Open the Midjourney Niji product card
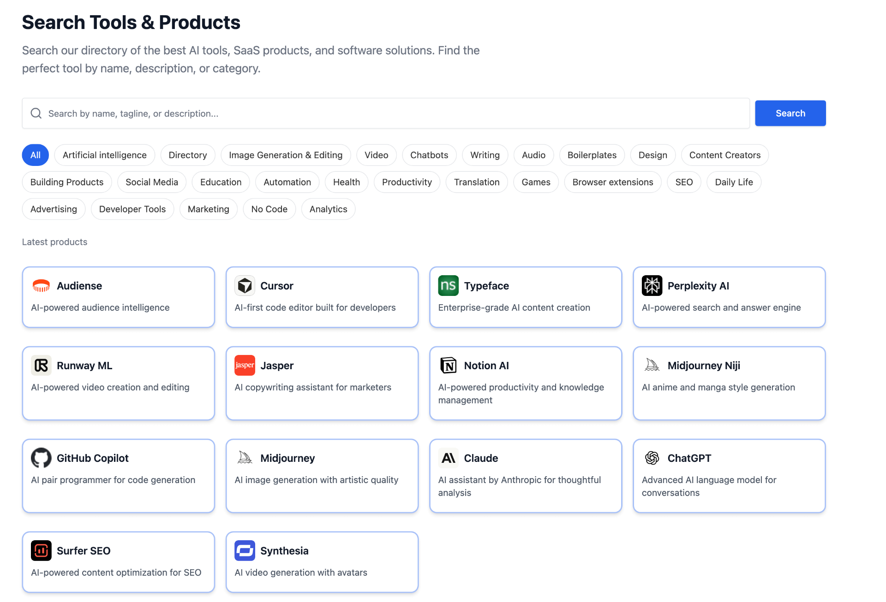Screen dimensions: 886x602 [x=729, y=383]
